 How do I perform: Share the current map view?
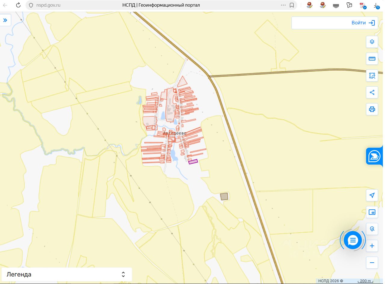(372, 92)
